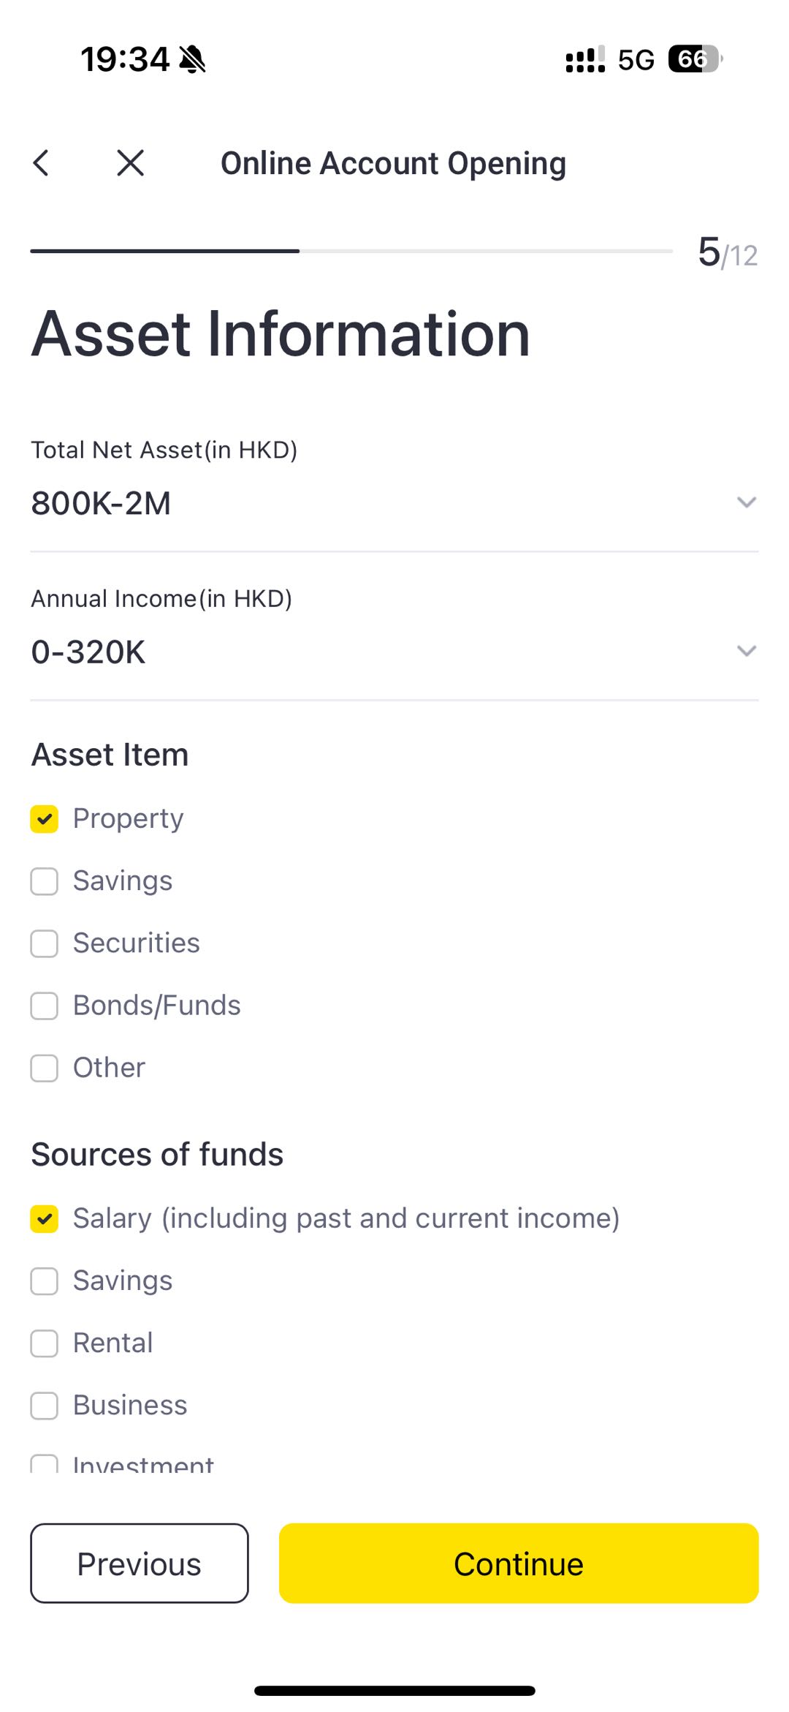Expand Annual Income dropdown chevron
The height and width of the screenshot is (1712, 789).
[x=746, y=651]
